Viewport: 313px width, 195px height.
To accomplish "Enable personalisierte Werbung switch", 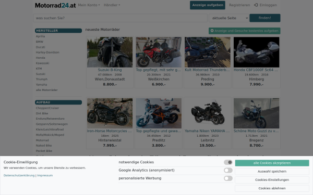I will (x=228, y=178).
